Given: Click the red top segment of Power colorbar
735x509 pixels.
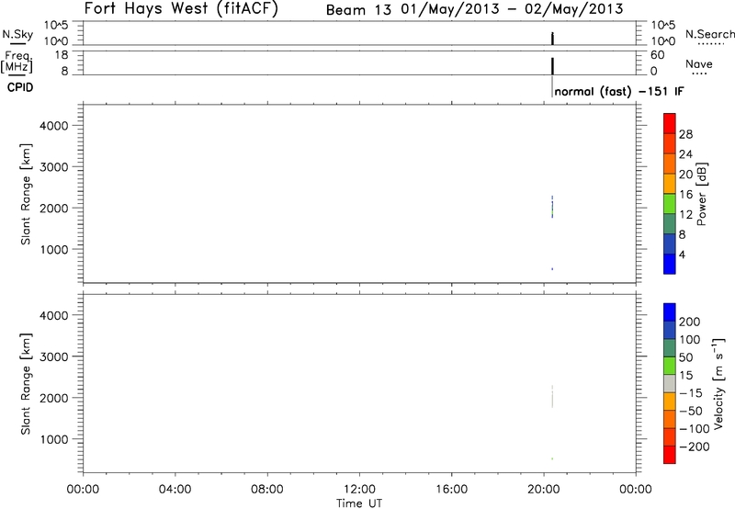Looking at the screenshot, I should (x=669, y=124).
